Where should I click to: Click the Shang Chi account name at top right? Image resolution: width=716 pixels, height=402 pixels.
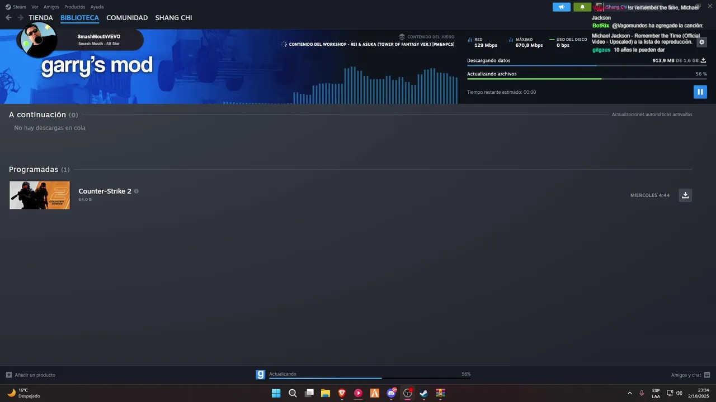(x=616, y=7)
